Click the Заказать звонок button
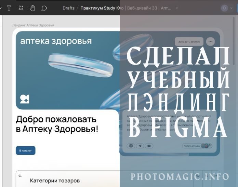Viewport: 238px width, 187px height. (x=189, y=42)
